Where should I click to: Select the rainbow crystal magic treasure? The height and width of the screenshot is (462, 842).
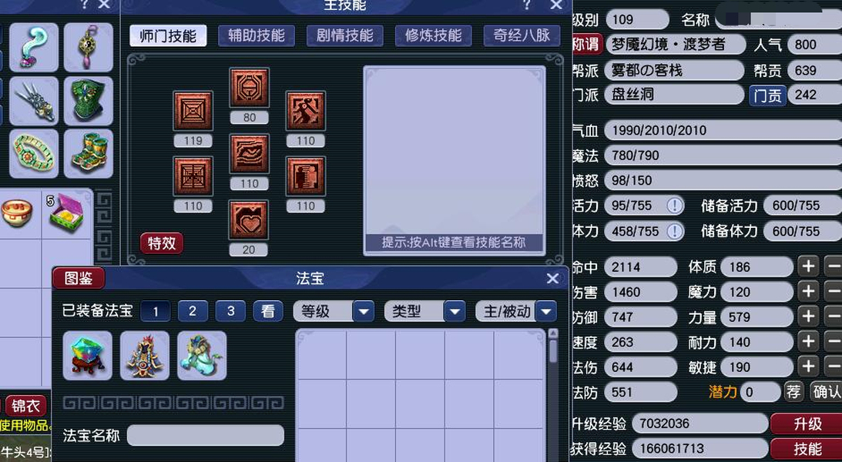click(x=88, y=356)
